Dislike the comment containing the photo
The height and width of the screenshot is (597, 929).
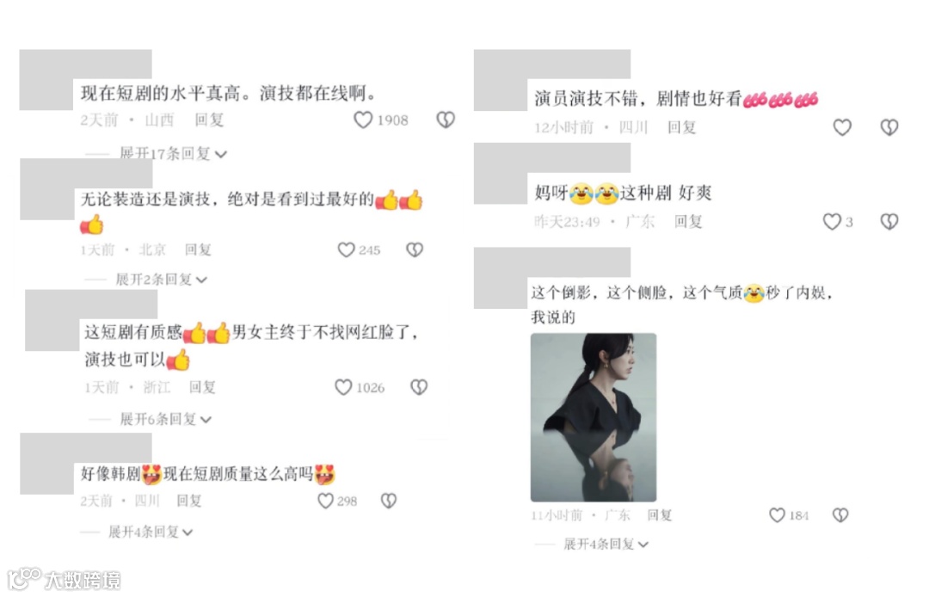[x=840, y=515]
